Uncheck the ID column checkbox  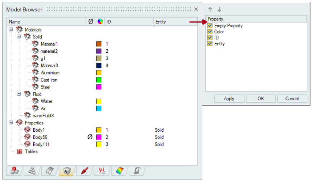click(x=210, y=38)
